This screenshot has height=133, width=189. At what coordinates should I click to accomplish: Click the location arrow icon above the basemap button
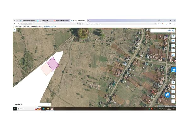click(173, 82)
